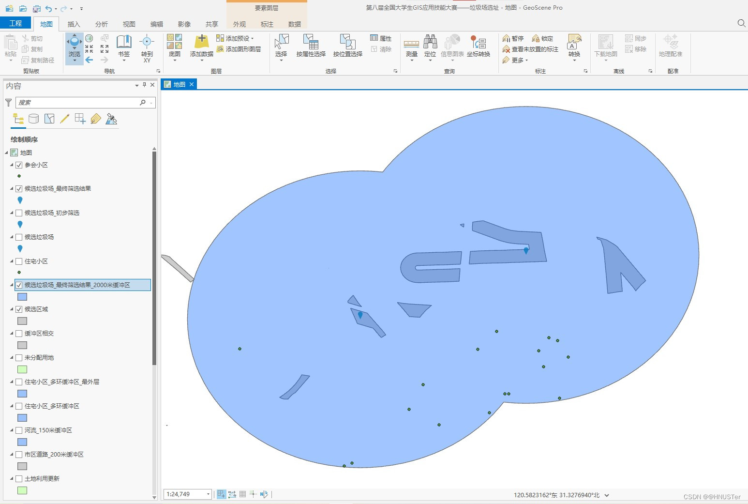
Task: Open the Appearance (外观) contextual tab
Action: coord(239,24)
